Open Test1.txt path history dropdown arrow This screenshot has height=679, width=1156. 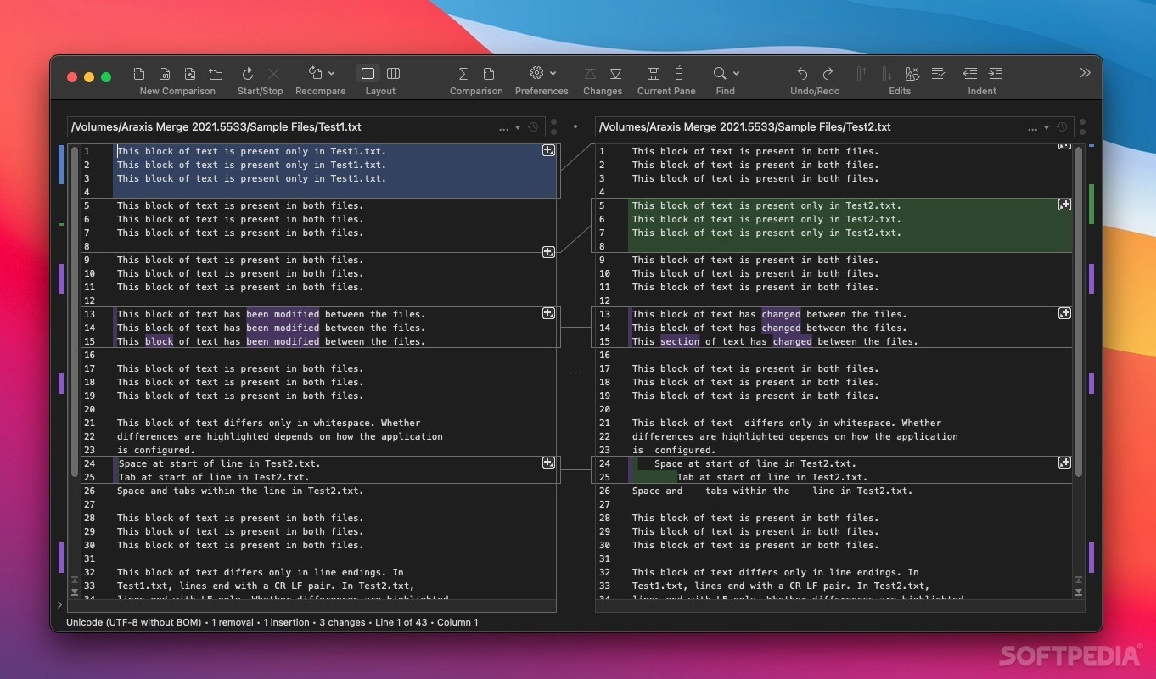coord(518,128)
